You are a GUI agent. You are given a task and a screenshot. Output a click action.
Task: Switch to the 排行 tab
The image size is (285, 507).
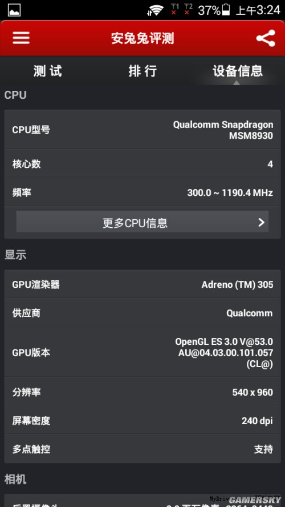[x=142, y=71]
